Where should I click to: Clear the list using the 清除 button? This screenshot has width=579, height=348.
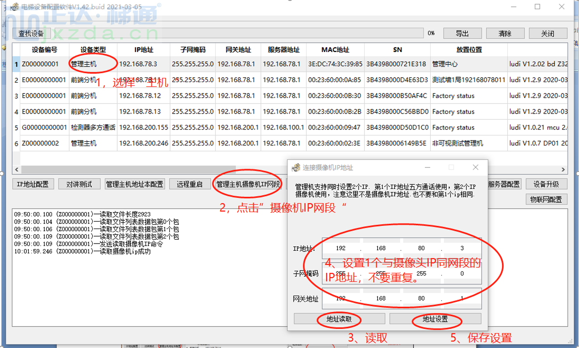pos(504,33)
